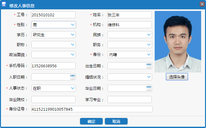
Task: Click the save disk icon in title bar
Action: pos(4,4)
